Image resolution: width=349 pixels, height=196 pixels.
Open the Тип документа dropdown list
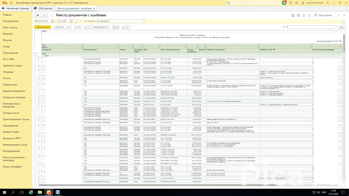click(143, 21)
